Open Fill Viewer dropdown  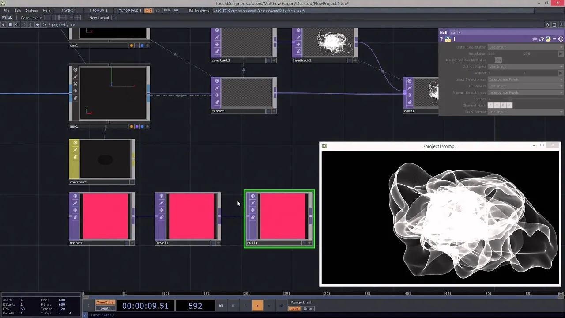525,86
